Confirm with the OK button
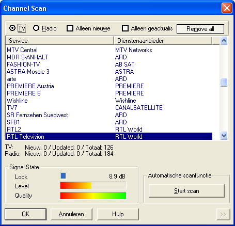 click(x=25, y=214)
